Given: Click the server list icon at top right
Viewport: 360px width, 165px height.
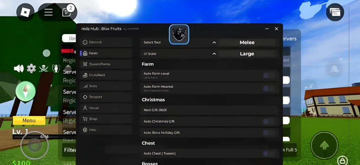Looking at the screenshot, I should click(335, 12).
